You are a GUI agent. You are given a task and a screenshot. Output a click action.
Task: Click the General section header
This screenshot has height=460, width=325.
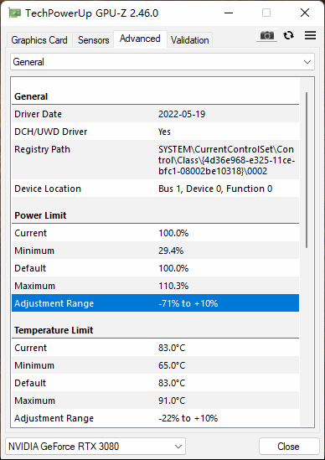click(31, 96)
